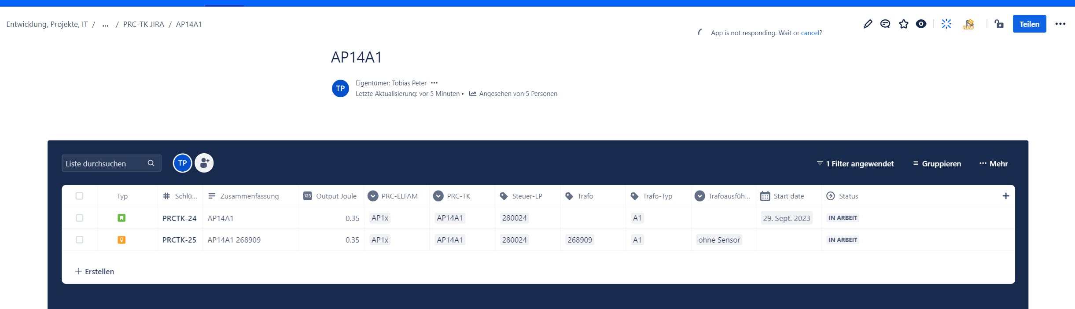This screenshot has width=1075, height=309.
Task: Click the Output Joule column header
Action: click(331, 196)
